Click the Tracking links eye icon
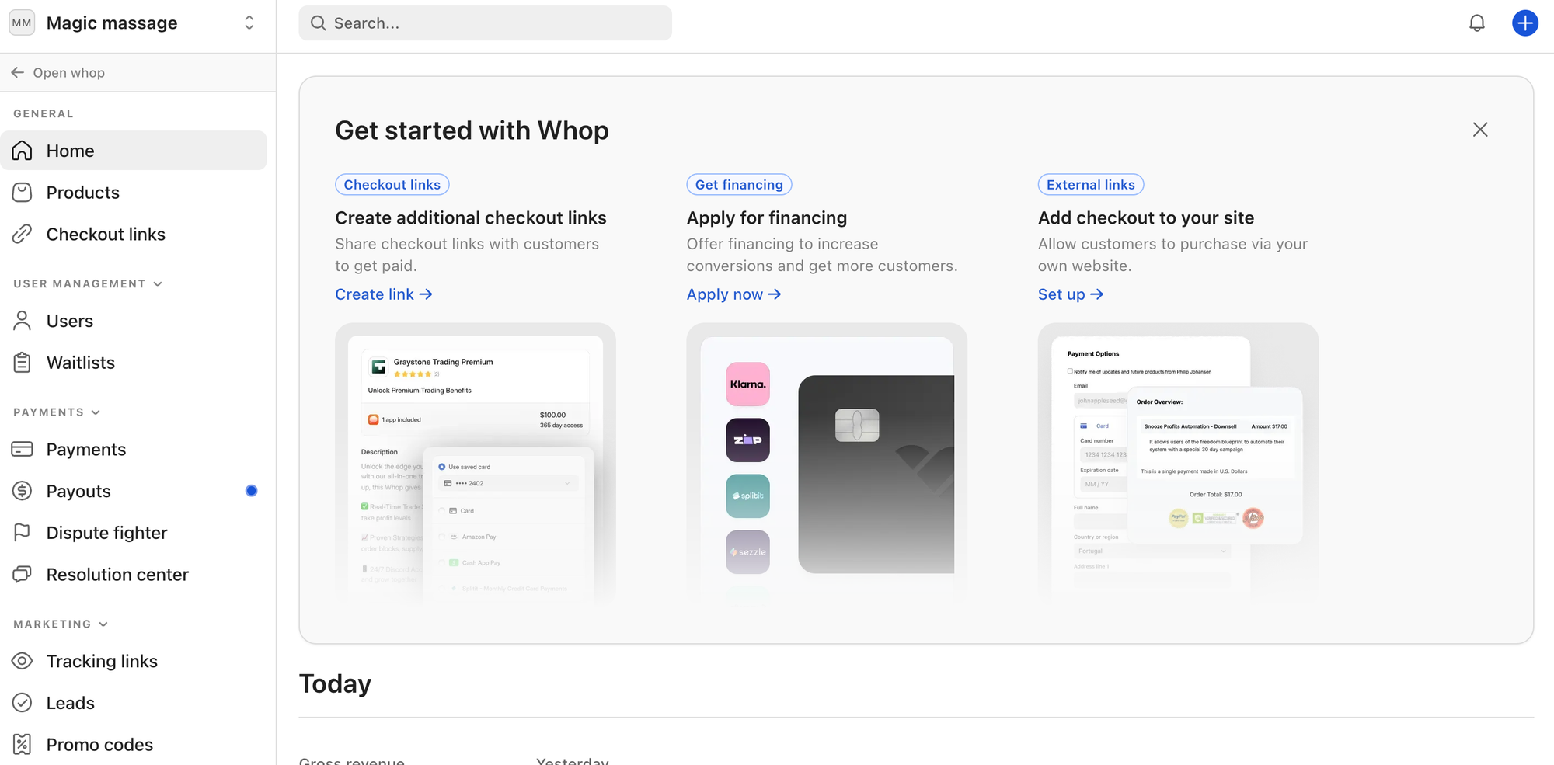Screen dimensions: 1554x765 pos(23,661)
